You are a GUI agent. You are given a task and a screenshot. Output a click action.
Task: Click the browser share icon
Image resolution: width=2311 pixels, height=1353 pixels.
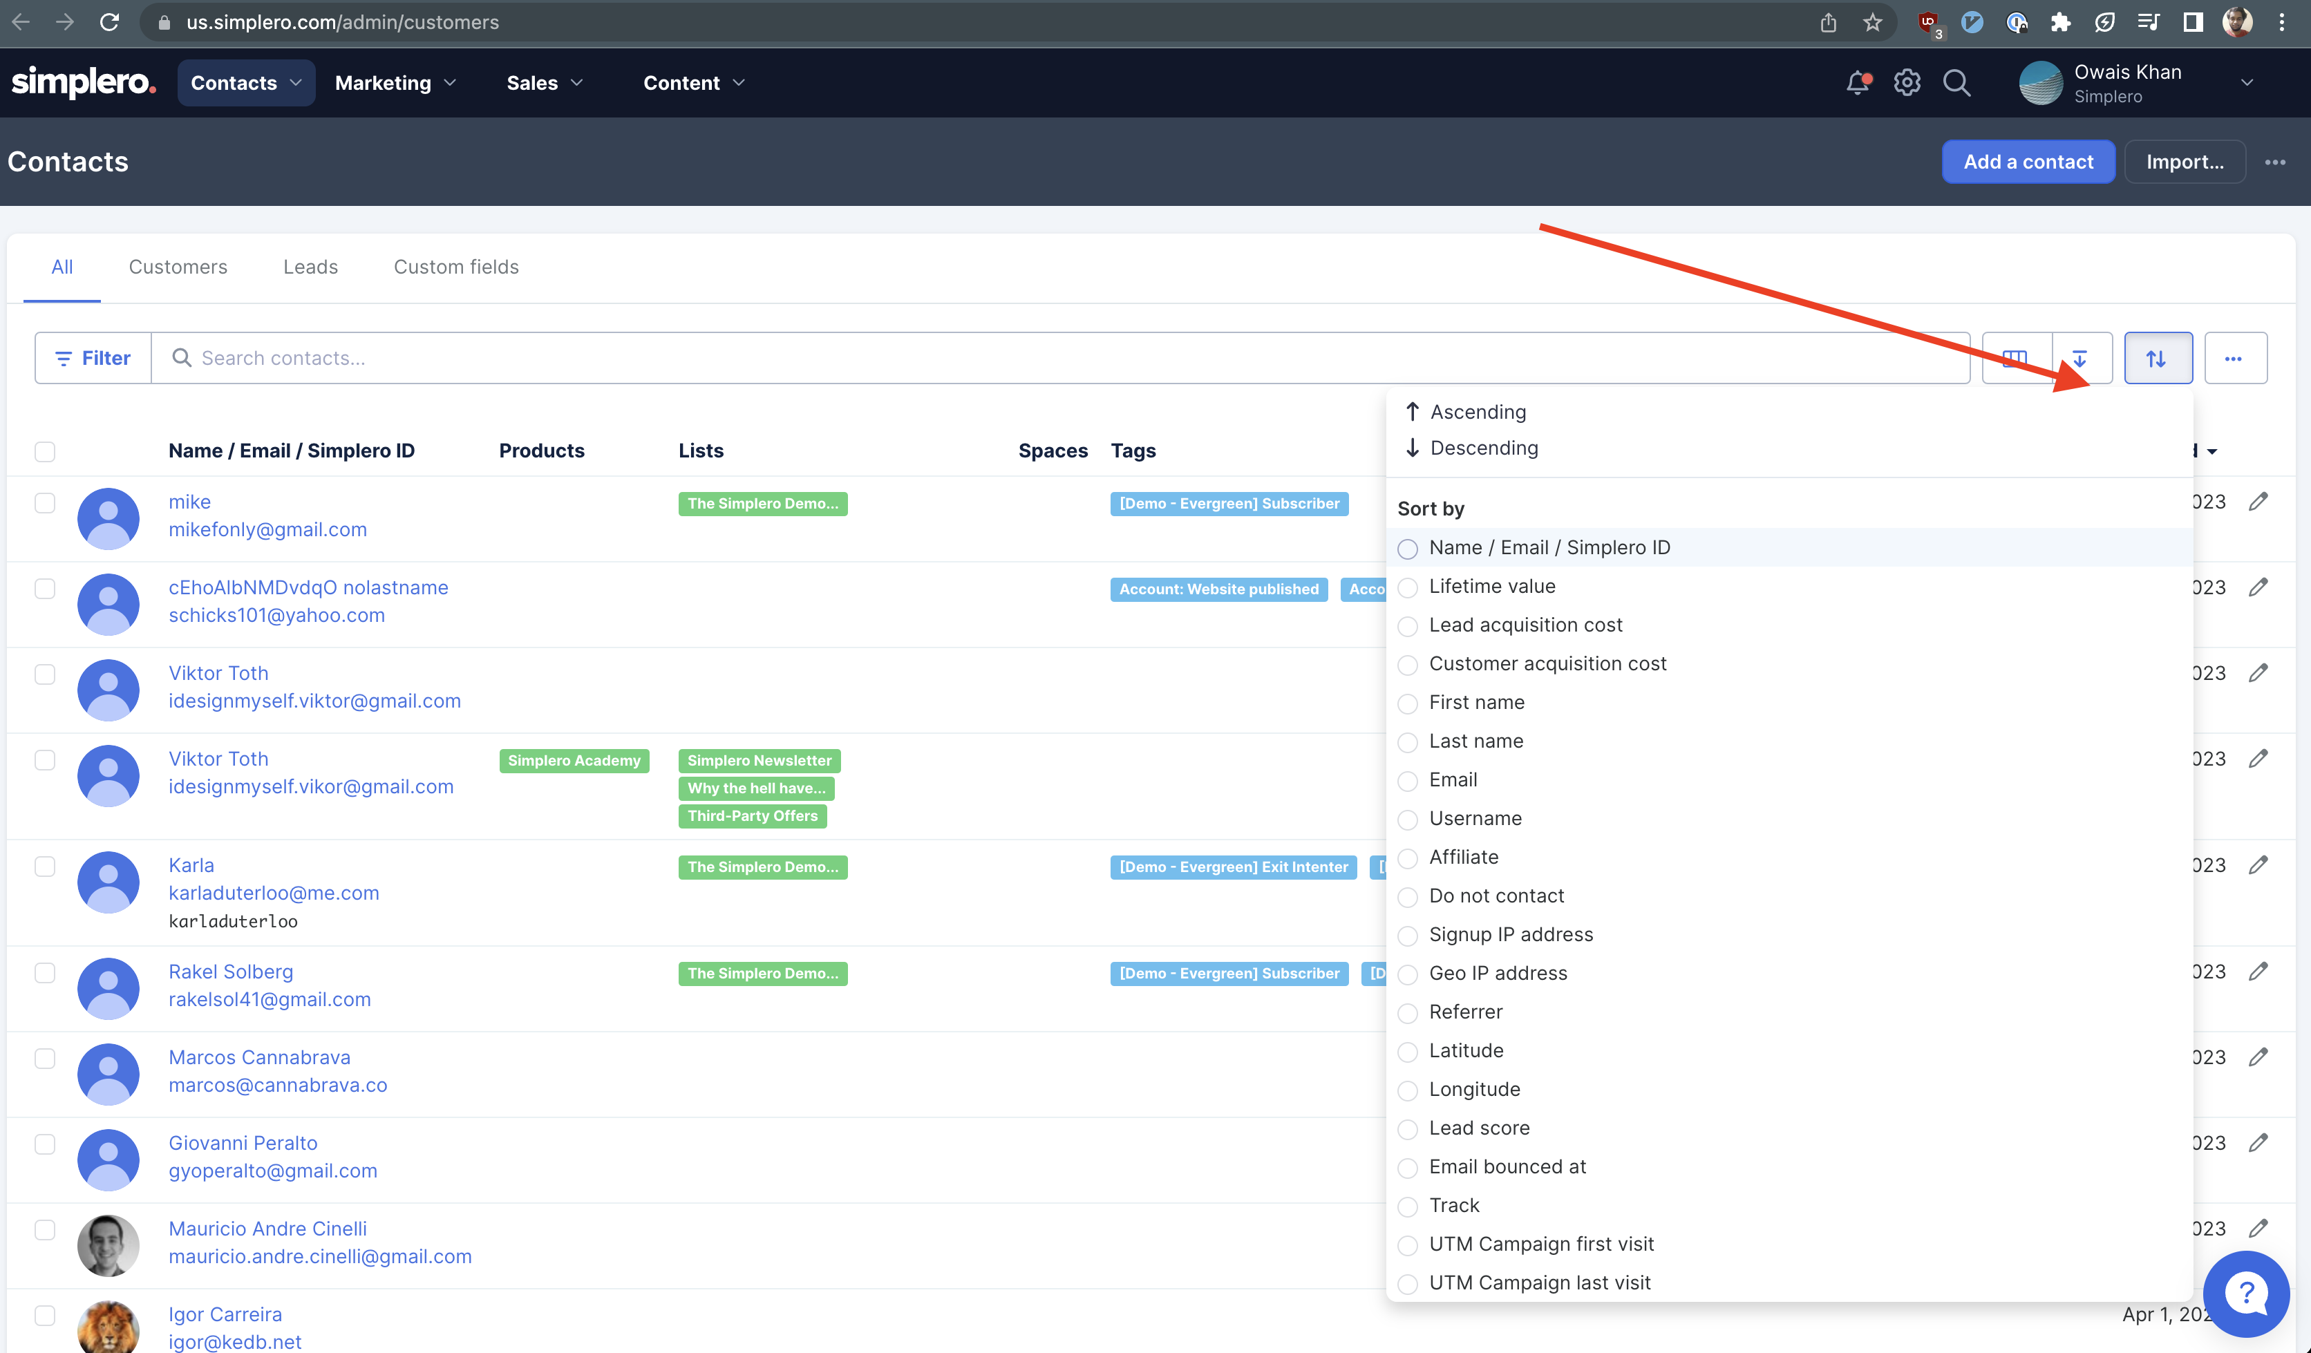pyautogui.click(x=1829, y=22)
